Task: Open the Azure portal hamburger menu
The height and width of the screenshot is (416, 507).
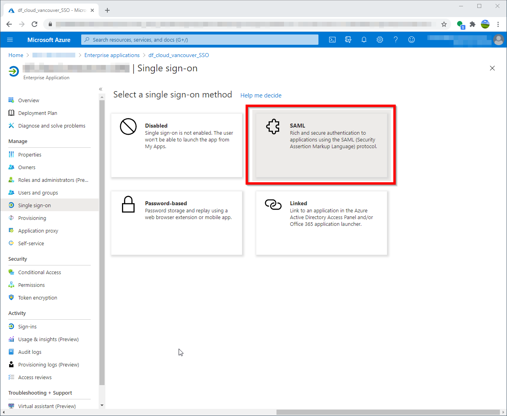Action: [x=10, y=40]
